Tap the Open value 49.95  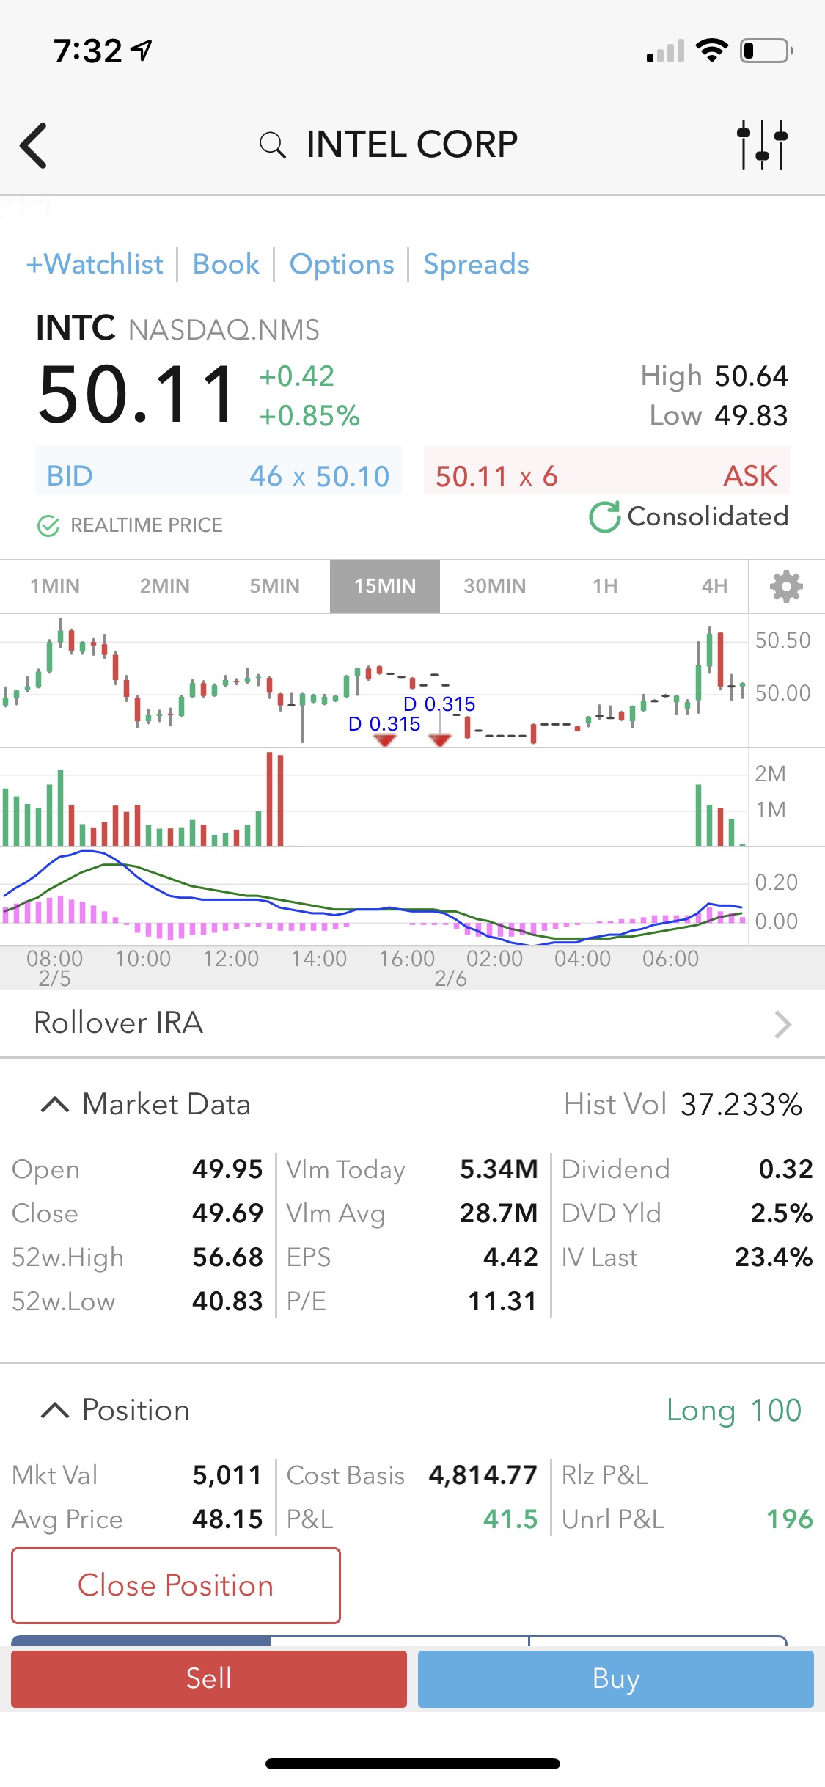[227, 1169]
